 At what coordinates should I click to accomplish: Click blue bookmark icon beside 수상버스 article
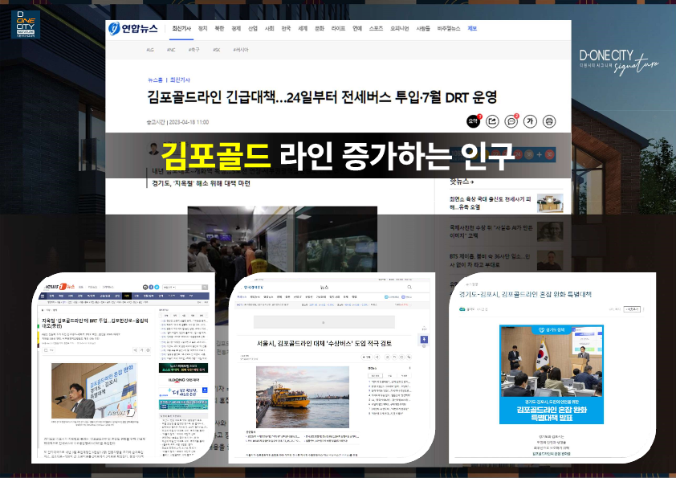(424, 340)
